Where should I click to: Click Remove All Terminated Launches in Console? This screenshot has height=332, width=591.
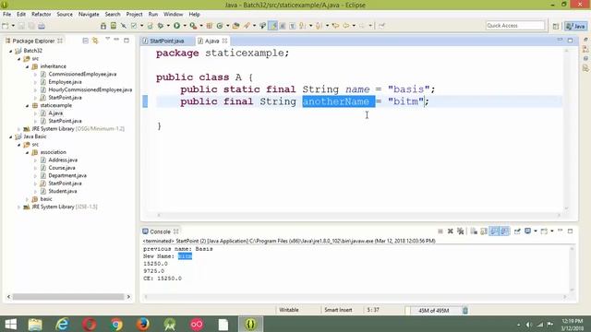pyautogui.click(x=460, y=231)
